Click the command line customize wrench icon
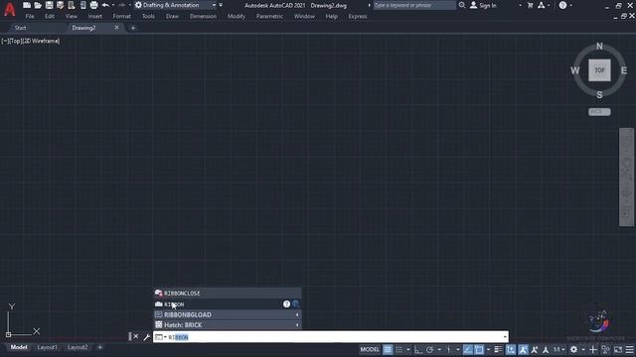 pyautogui.click(x=146, y=337)
